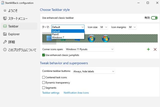Click the smiley icon beside ようこそ
160x107 pixels.
(5, 10)
